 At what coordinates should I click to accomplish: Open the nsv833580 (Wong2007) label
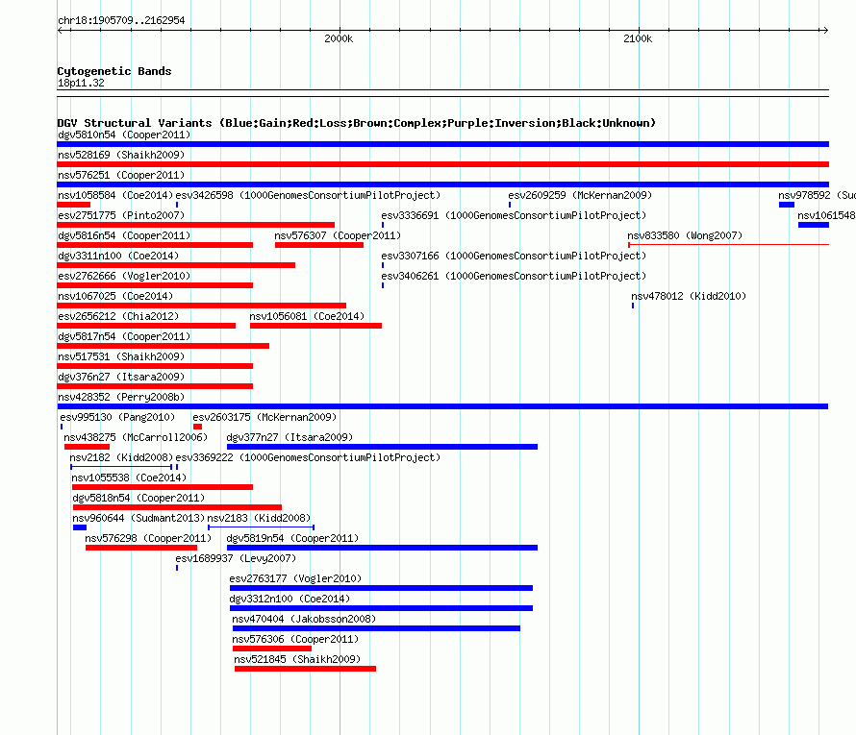coord(685,235)
